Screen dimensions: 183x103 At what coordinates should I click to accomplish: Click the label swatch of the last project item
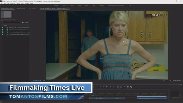point(3,34)
